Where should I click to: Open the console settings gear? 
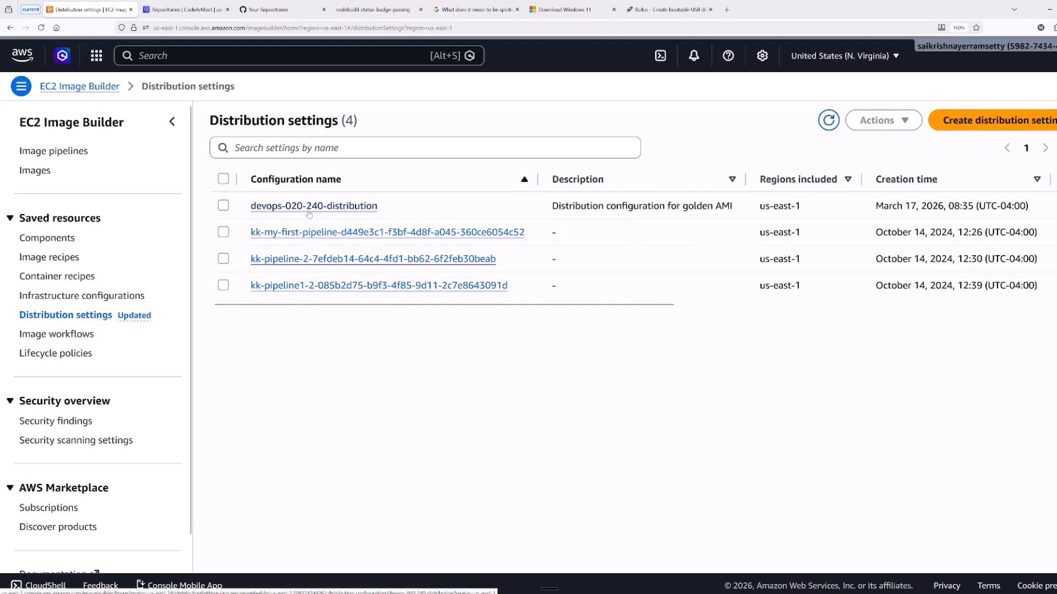(762, 56)
